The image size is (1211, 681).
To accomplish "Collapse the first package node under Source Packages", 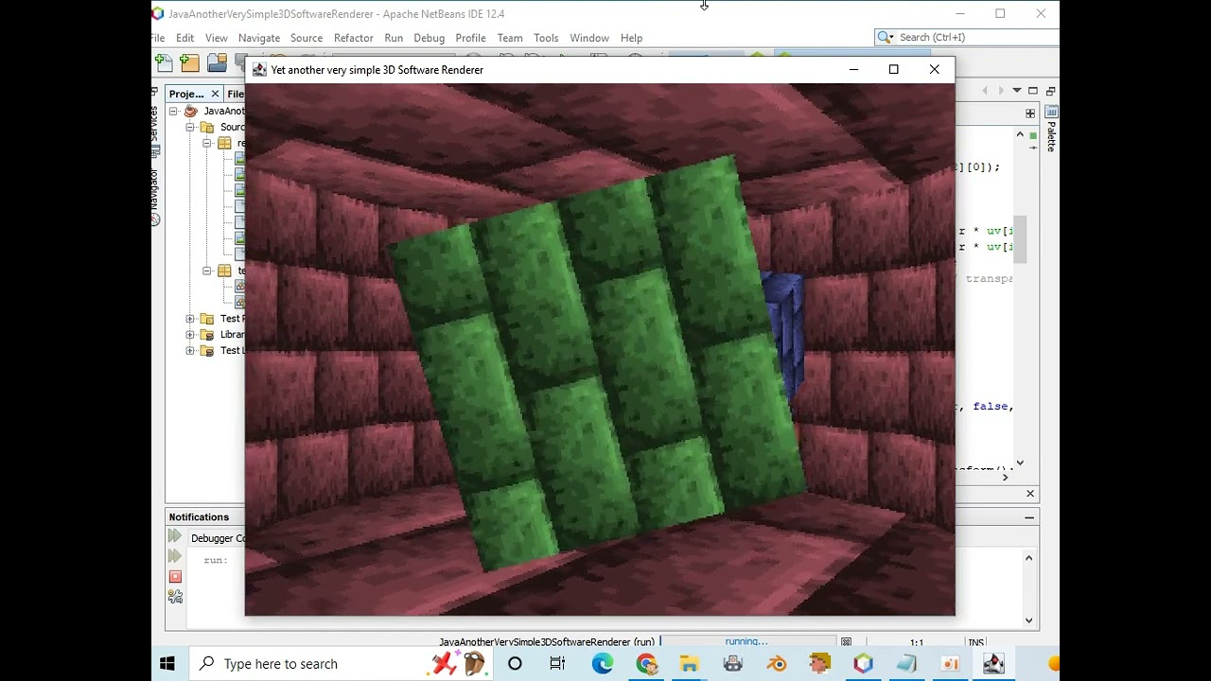I will (207, 144).
